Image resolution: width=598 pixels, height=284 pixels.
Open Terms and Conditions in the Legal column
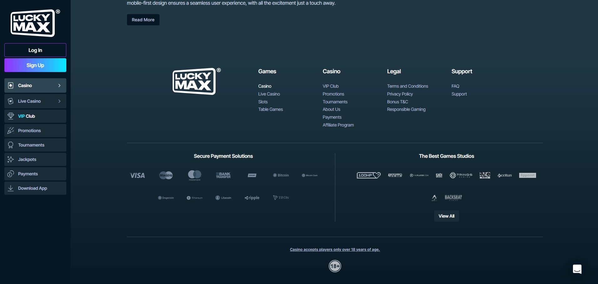[x=407, y=86]
